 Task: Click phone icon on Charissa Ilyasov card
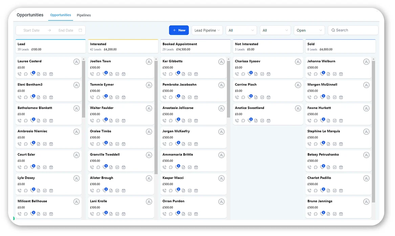click(x=237, y=74)
